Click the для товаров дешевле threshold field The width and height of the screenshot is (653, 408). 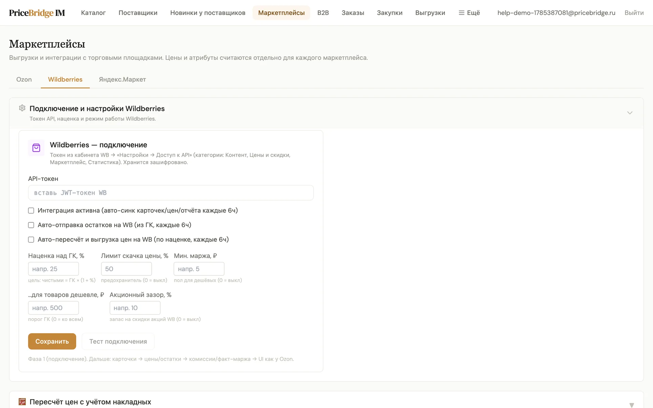click(x=53, y=308)
